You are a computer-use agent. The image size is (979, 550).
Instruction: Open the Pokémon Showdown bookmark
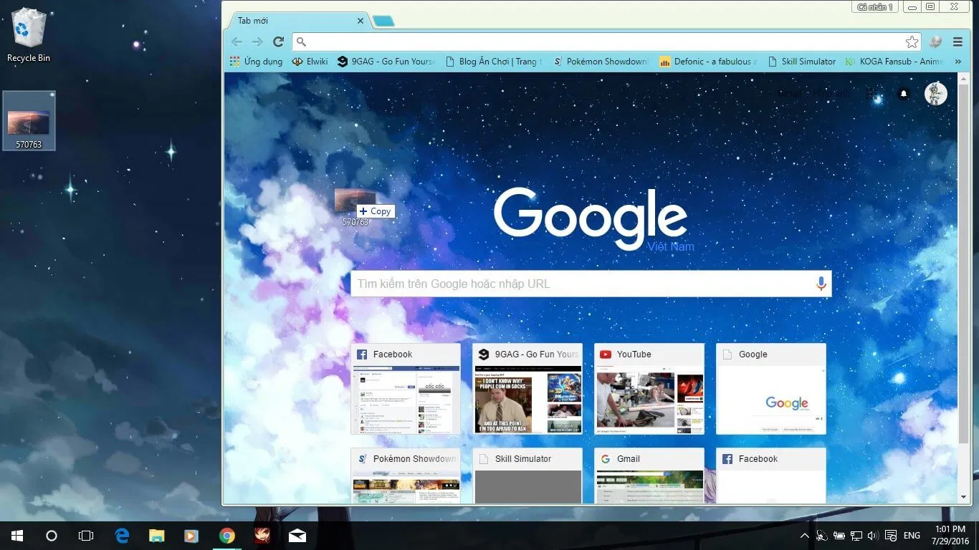click(600, 62)
